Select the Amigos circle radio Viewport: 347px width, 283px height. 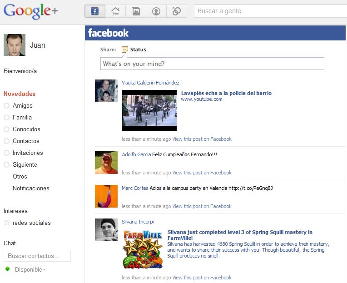tap(7, 105)
